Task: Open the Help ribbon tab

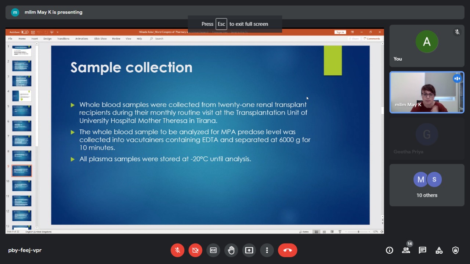Action: (x=139, y=39)
